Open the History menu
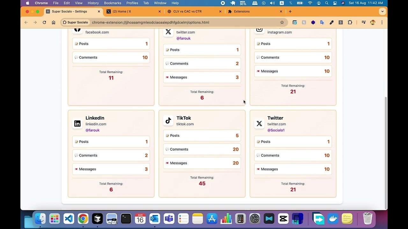Viewport: 408px width, 229px height. coord(93,3)
